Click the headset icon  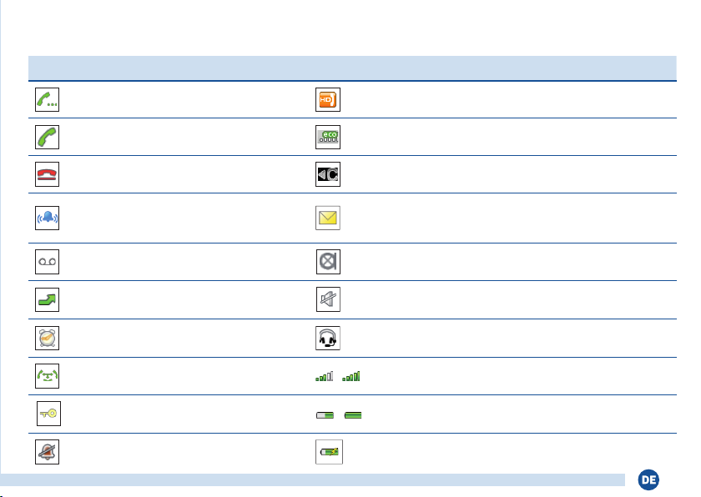[328, 338]
